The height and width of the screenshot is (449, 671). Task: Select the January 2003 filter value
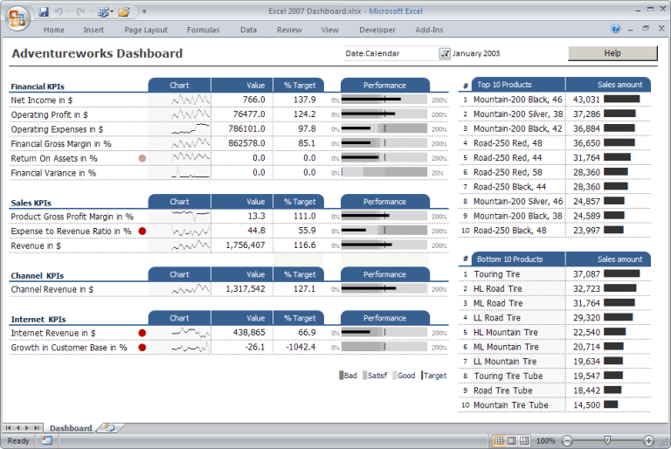pyautogui.click(x=476, y=53)
